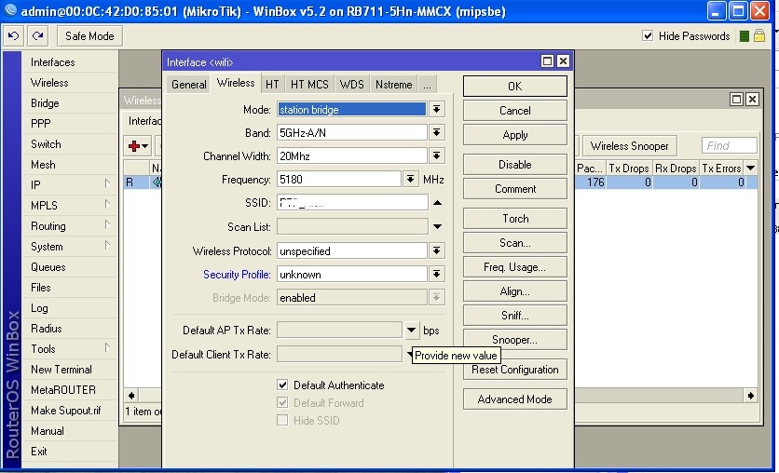
Task: Click the Interface wifi dialog maximize icon
Action: point(547,61)
